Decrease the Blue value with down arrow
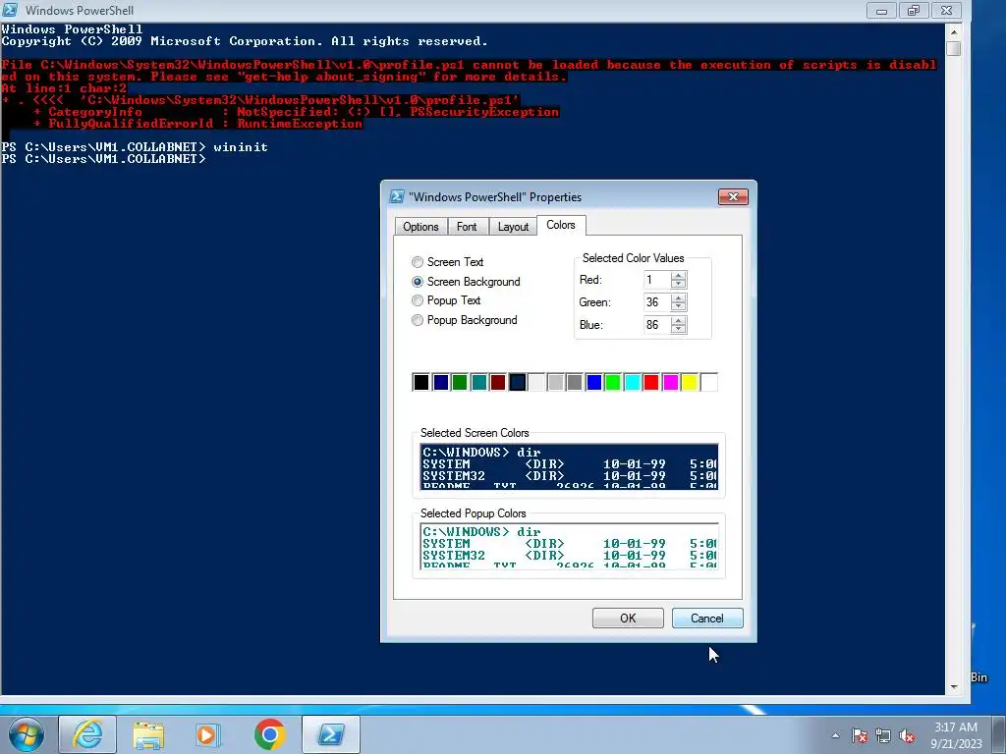The image size is (1006, 754). pos(678,329)
